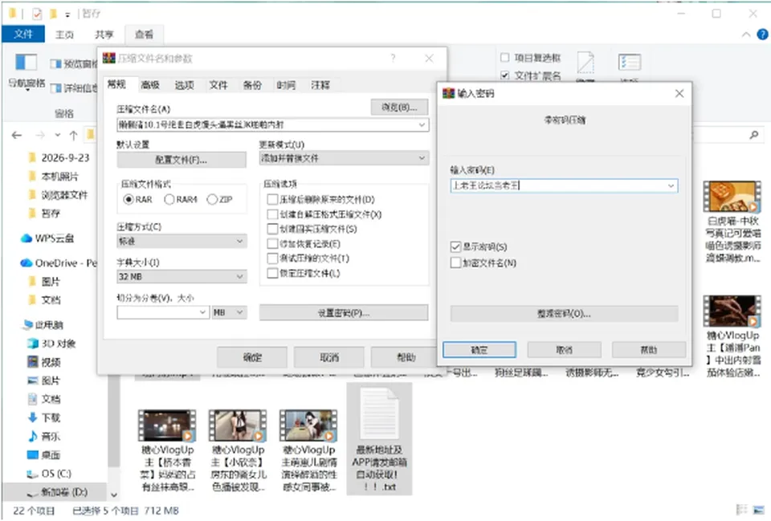The width and height of the screenshot is (771, 521).
Task: Click inside the 输入密码(E) text field
Action: 565,185
